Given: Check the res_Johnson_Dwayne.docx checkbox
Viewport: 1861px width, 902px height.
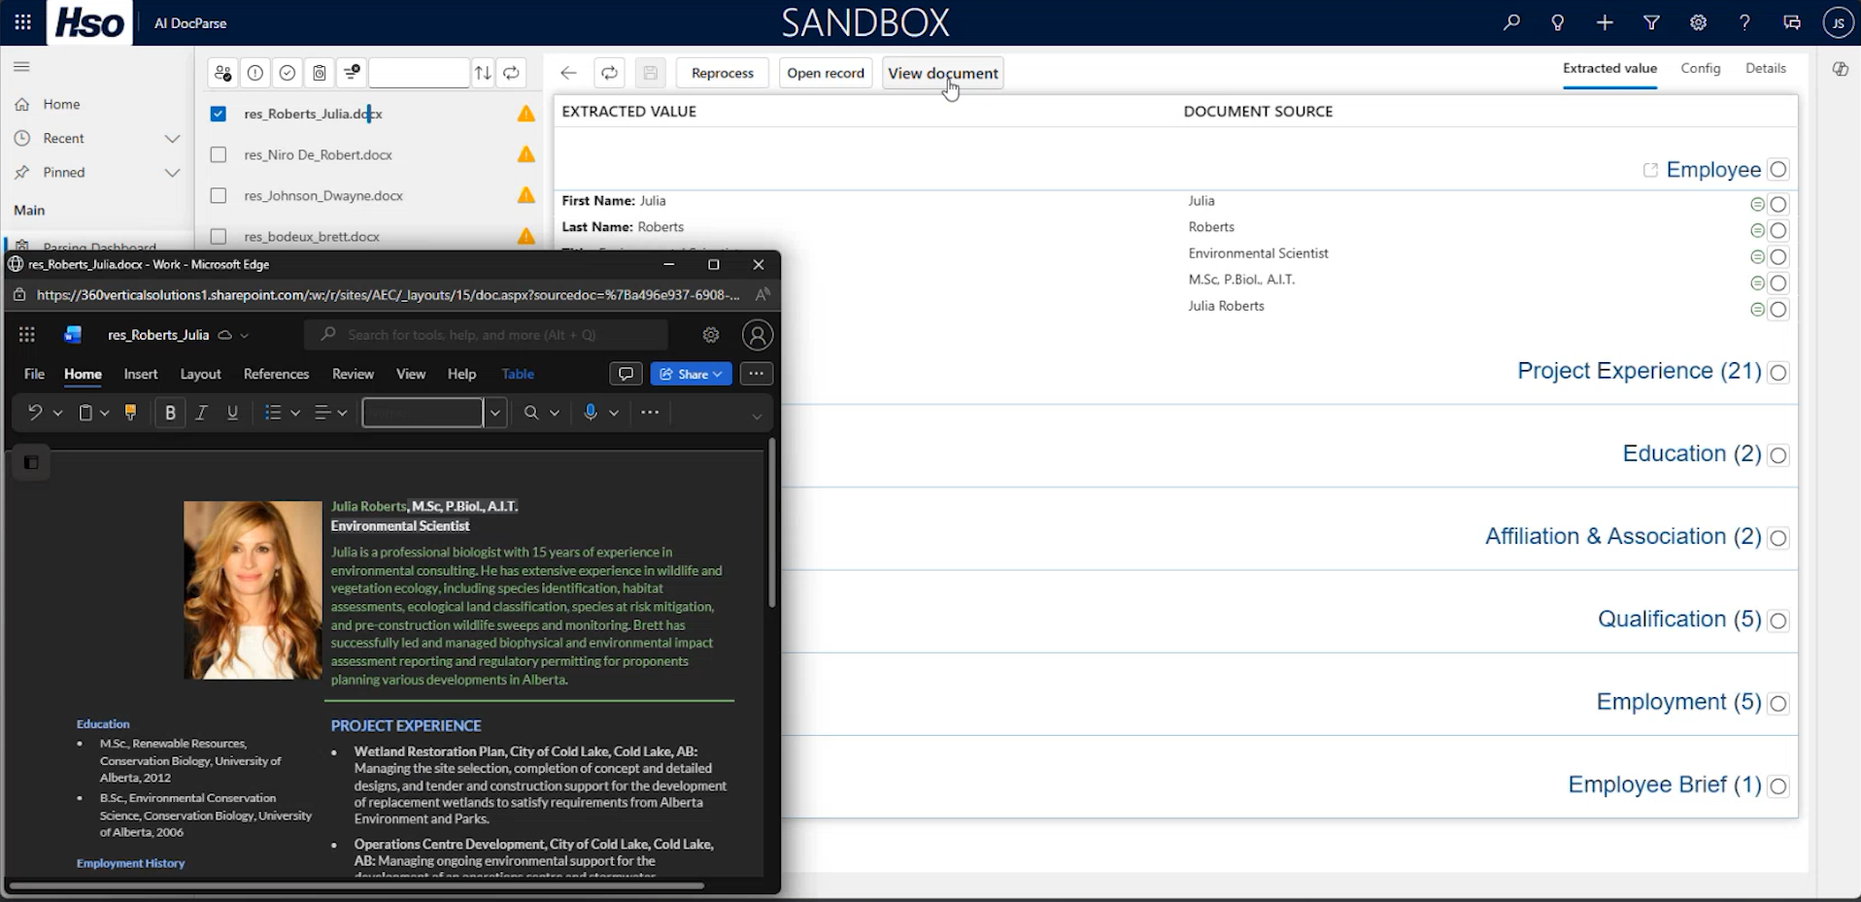Looking at the screenshot, I should click(x=219, y=195).
